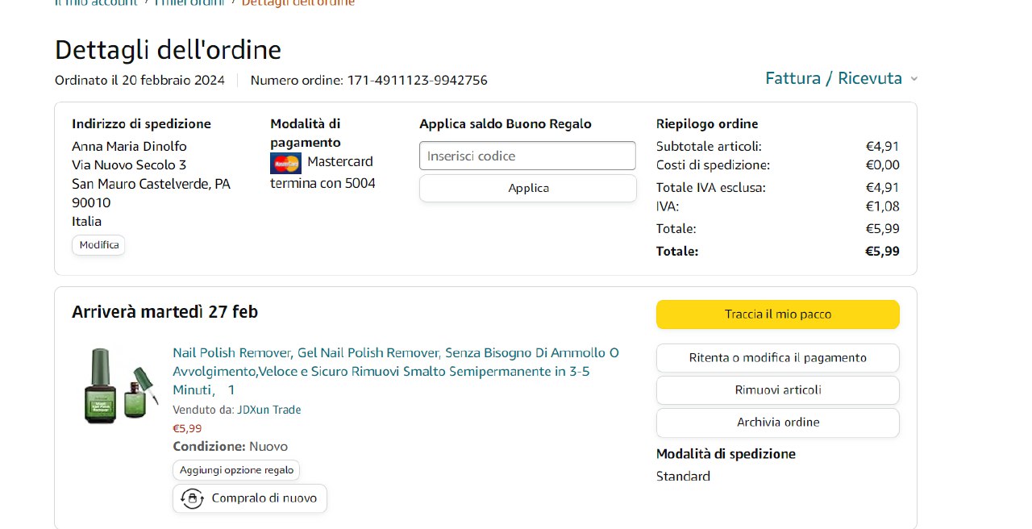1032x529 pixels.
Task: Click Modifica under shipping address
Action: [x=98, y=245]
